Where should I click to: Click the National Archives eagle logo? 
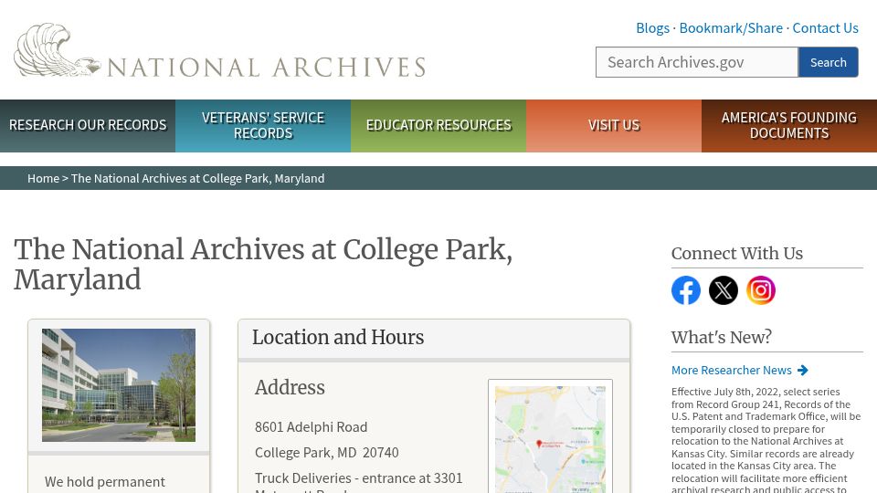[57, 49]
